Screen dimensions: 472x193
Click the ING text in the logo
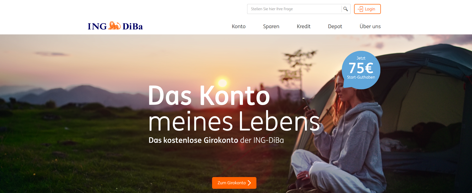(97, 26)
